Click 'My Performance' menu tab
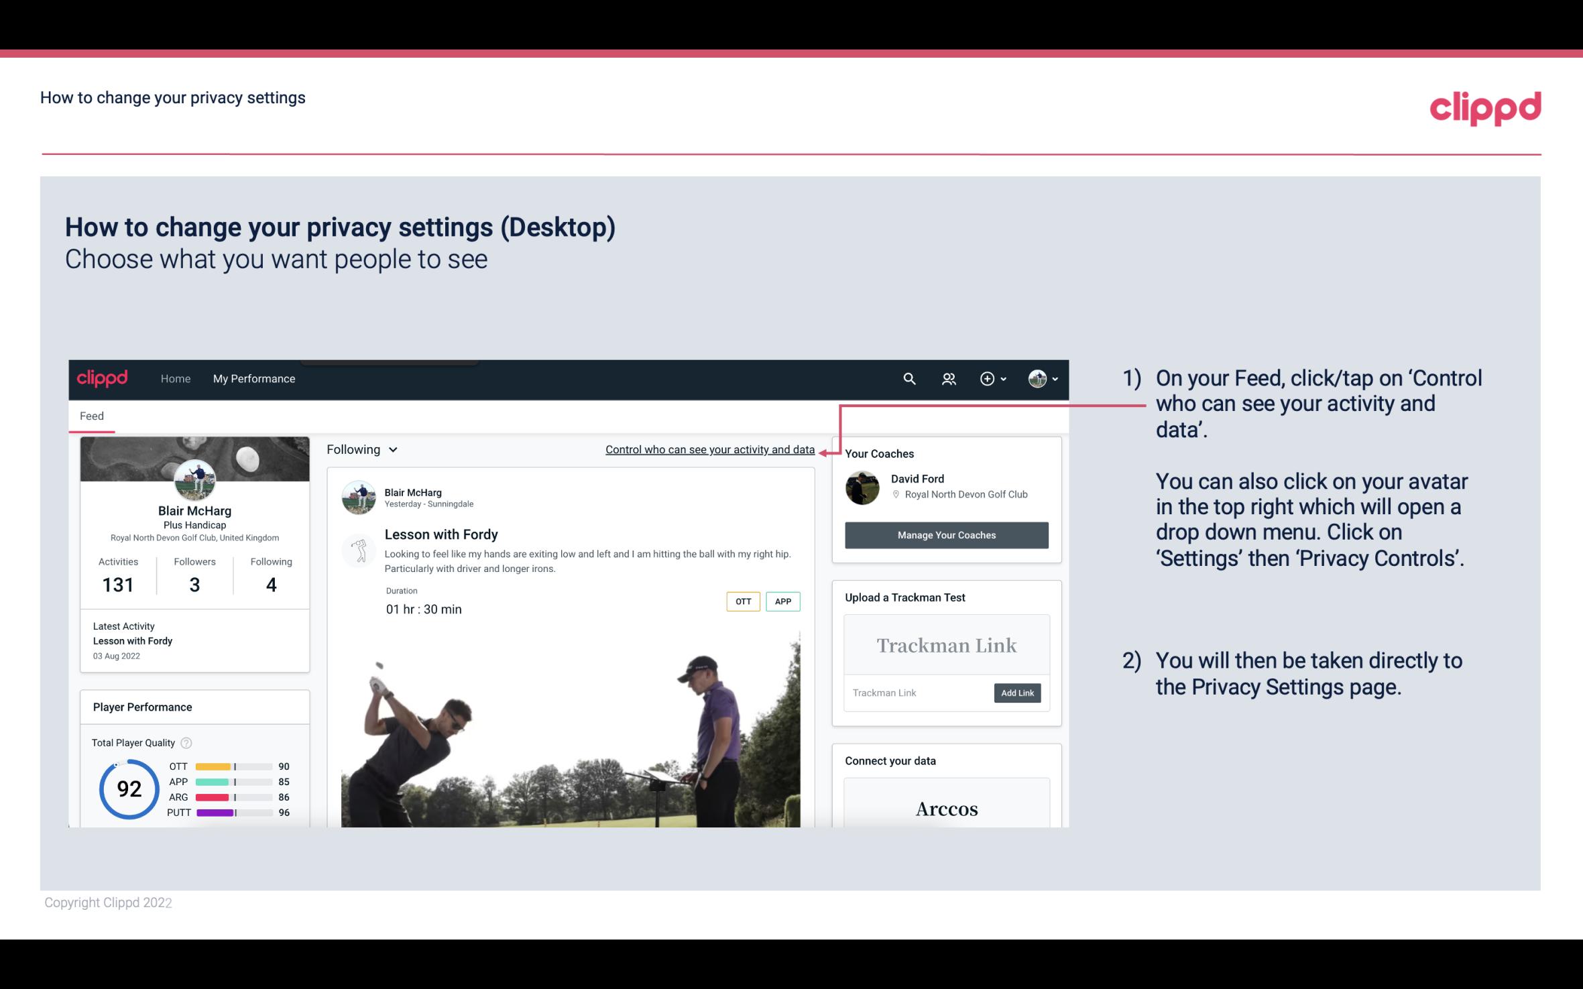 coord(254,377)
